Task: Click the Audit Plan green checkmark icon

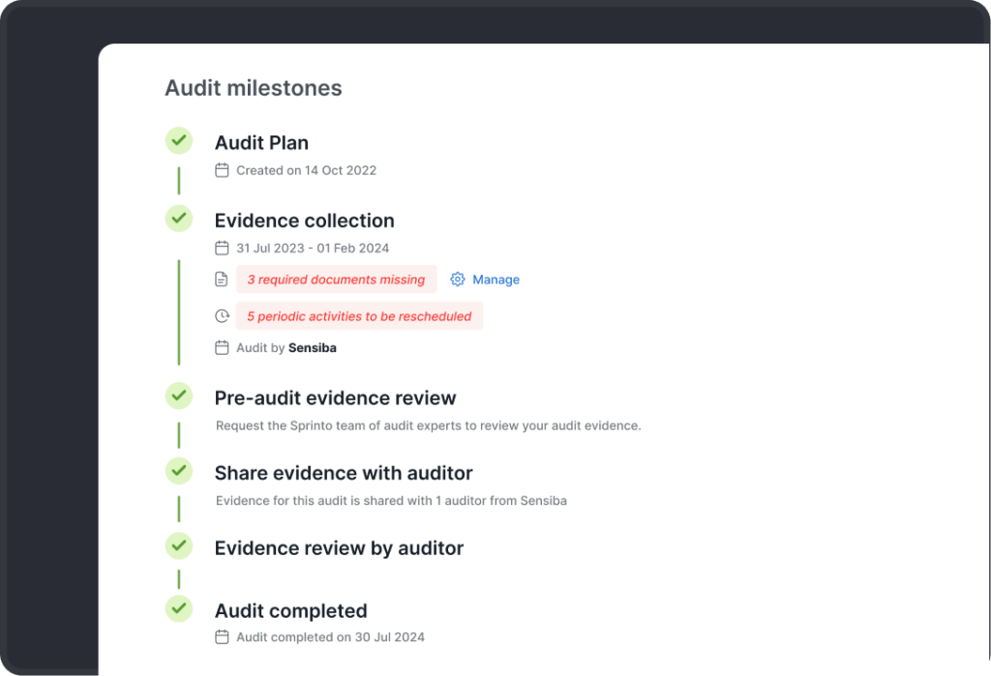Action: (178, 141)
